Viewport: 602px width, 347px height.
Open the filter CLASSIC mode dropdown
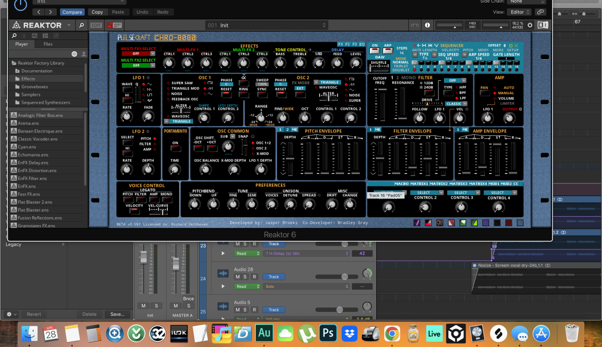[456, 104]
